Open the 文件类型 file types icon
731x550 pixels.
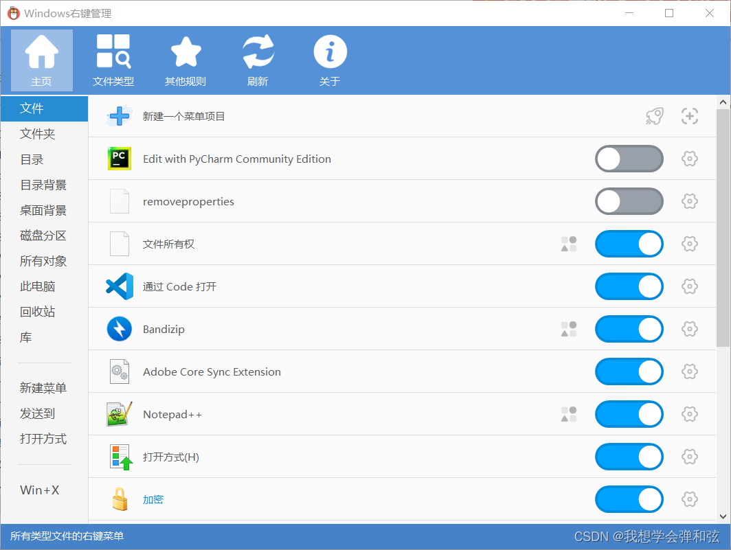[113, 60]
